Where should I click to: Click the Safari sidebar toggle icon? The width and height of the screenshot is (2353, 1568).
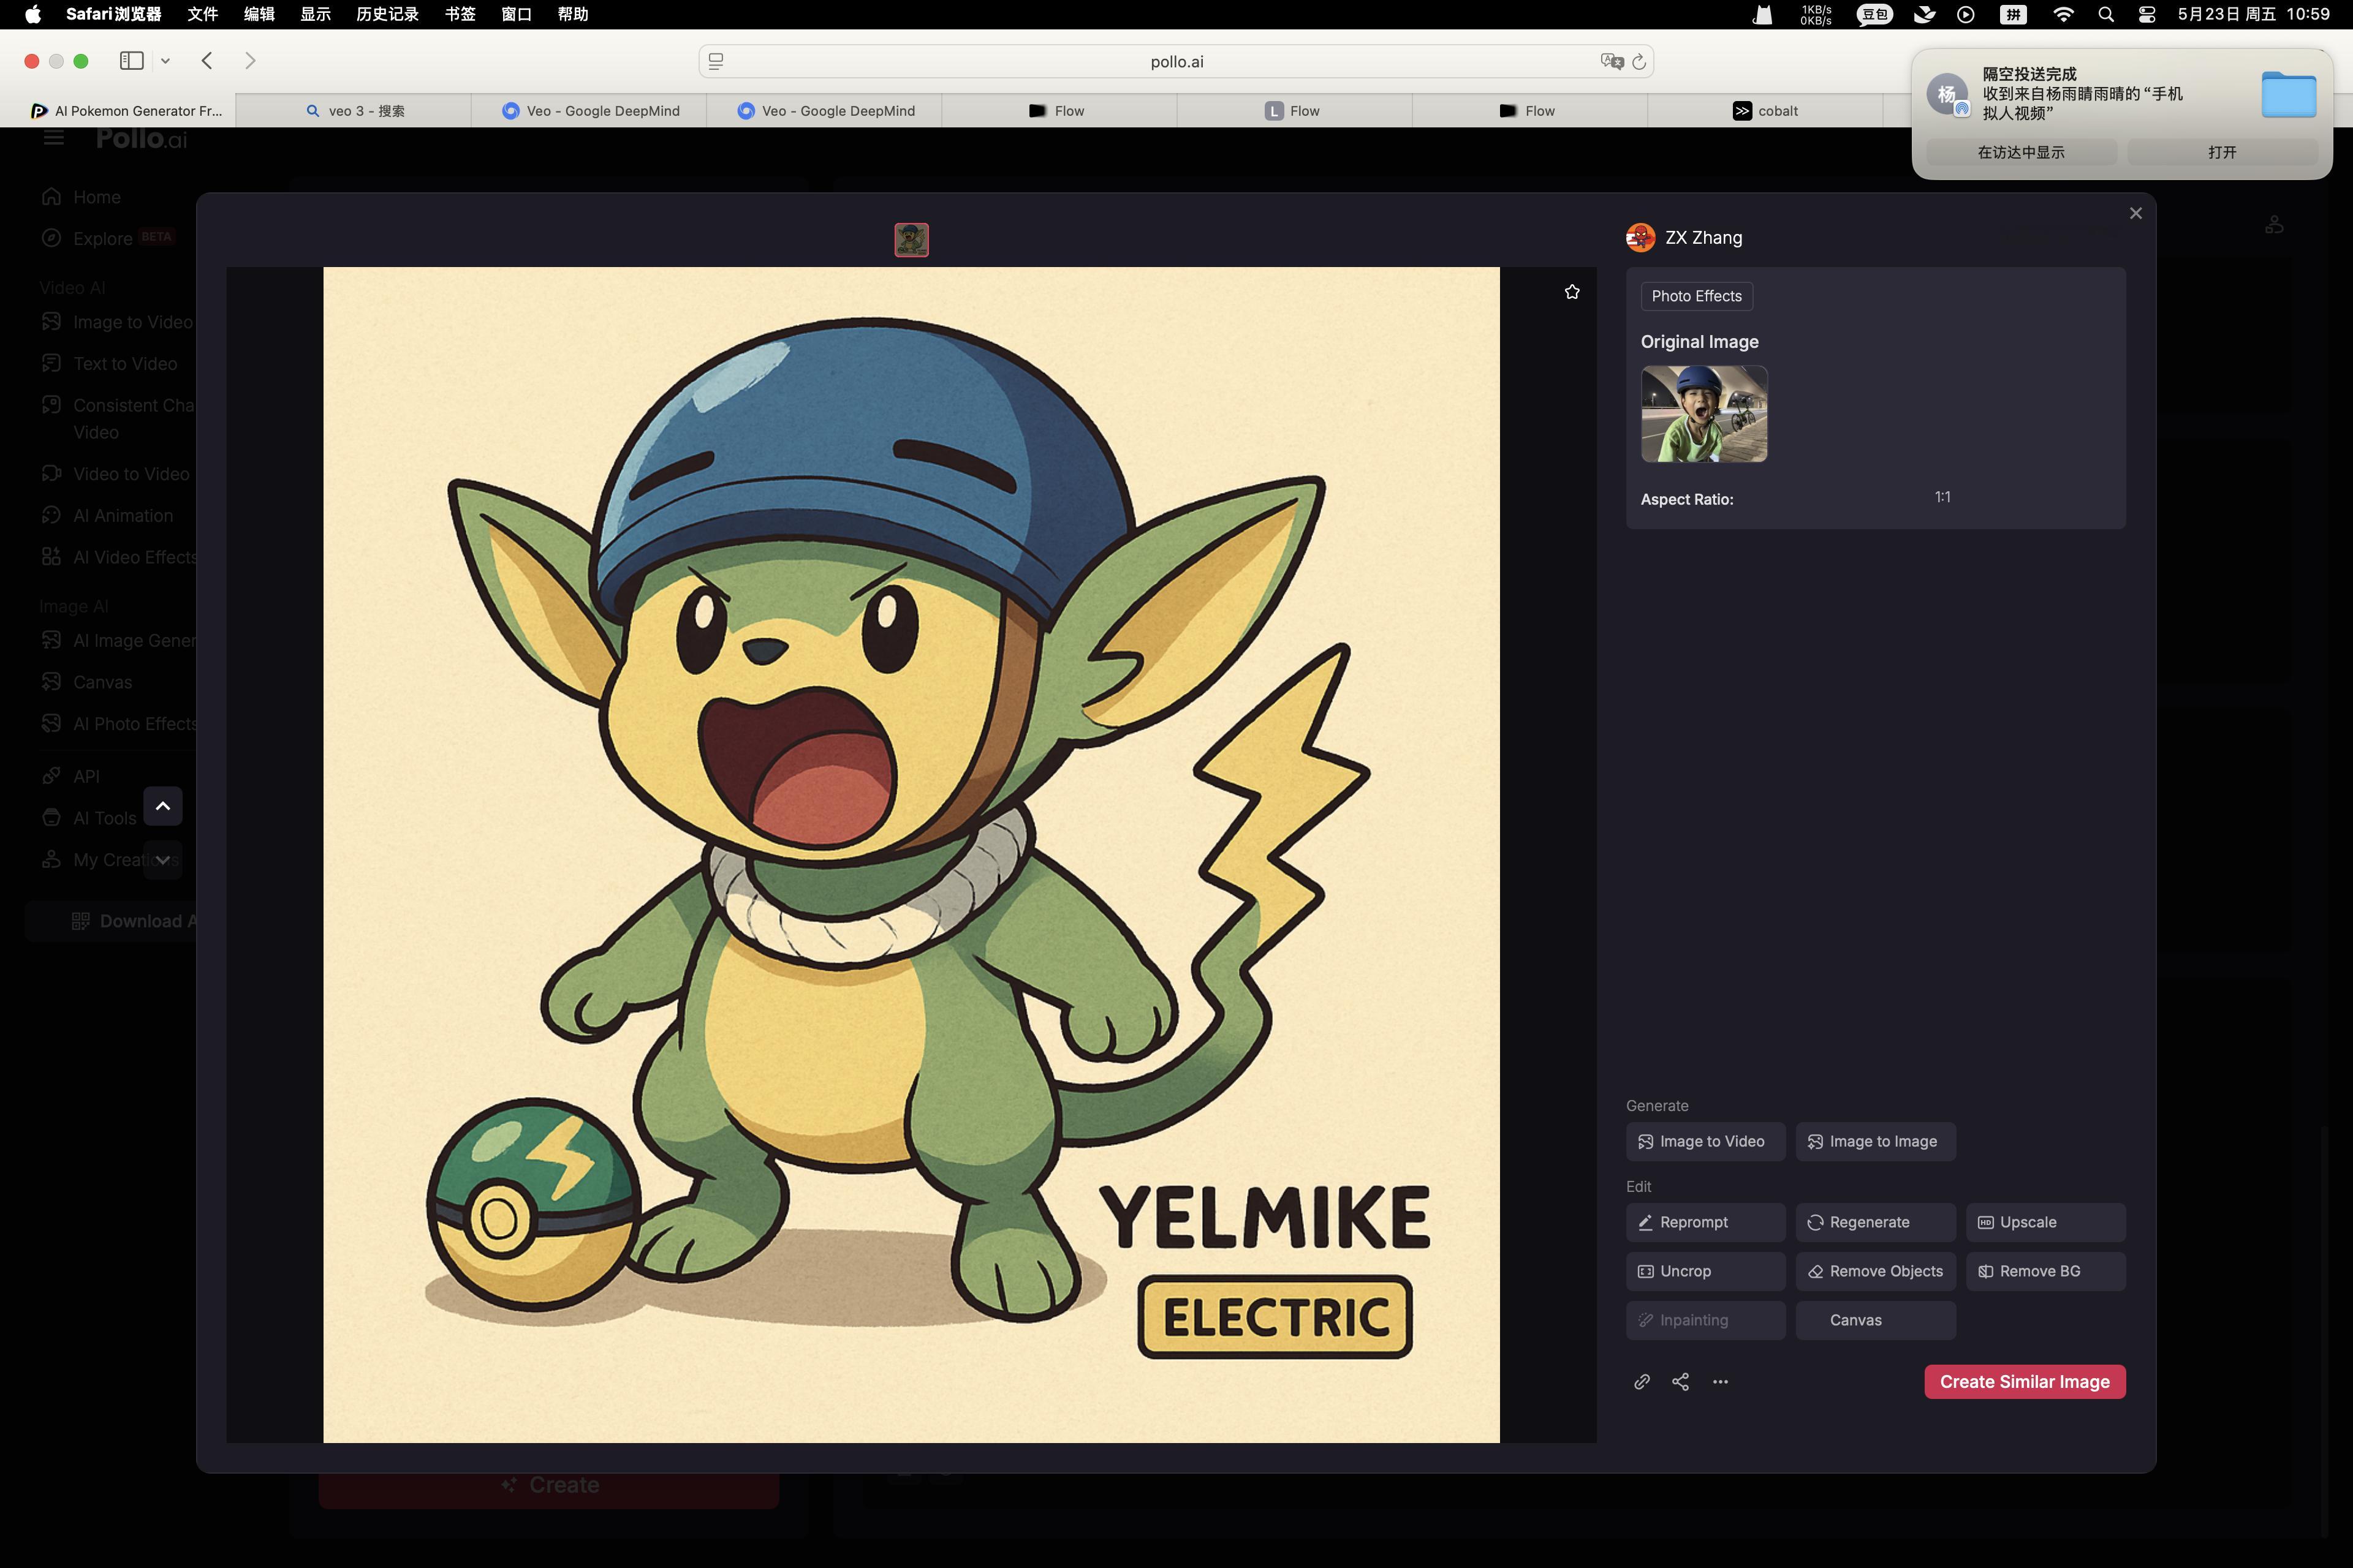tap(132, 61)
